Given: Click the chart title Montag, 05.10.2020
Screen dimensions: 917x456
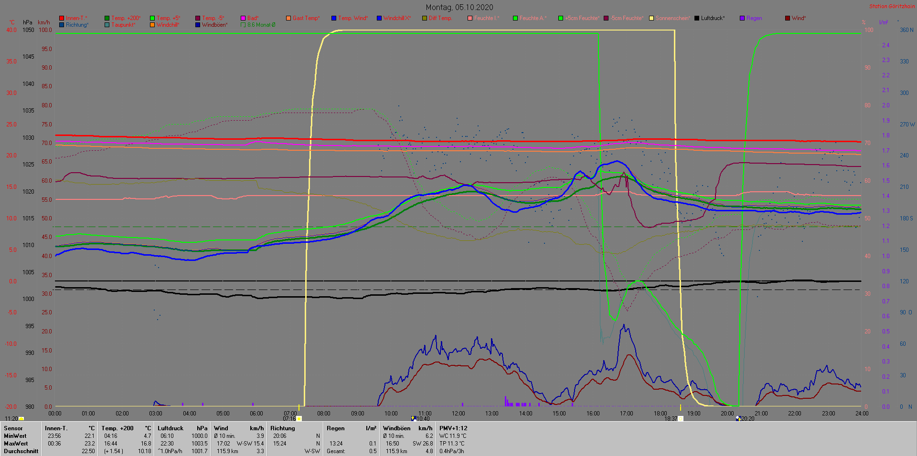Looking at the screenshot, I should click(459, 7).
